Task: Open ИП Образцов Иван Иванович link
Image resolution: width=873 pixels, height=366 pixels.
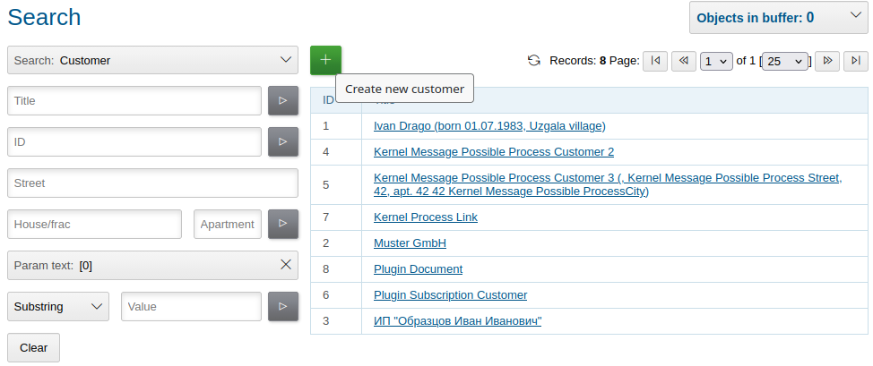Action: pos(458,321)
